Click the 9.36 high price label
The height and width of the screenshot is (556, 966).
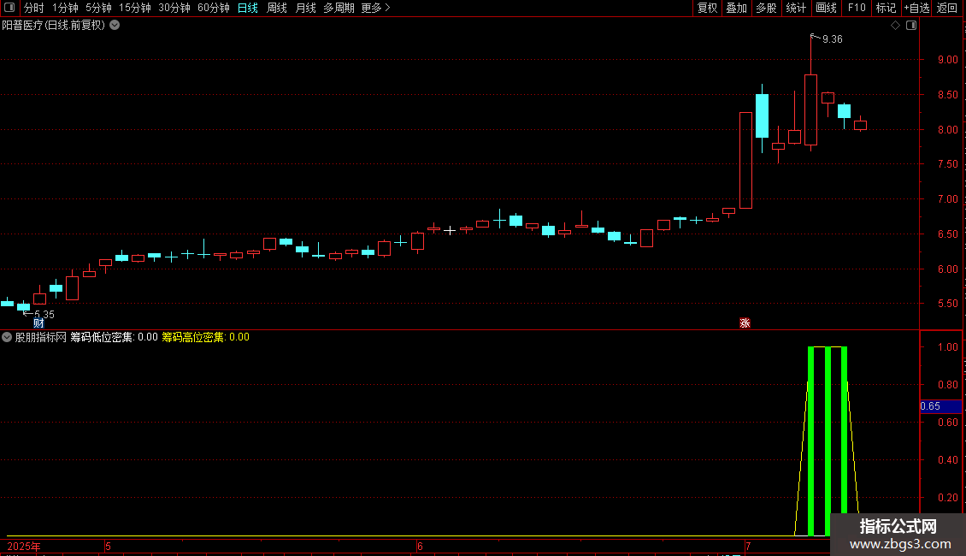point(833,39)
